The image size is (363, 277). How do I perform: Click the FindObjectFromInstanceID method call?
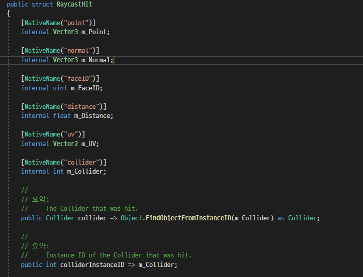click(189, 218)
